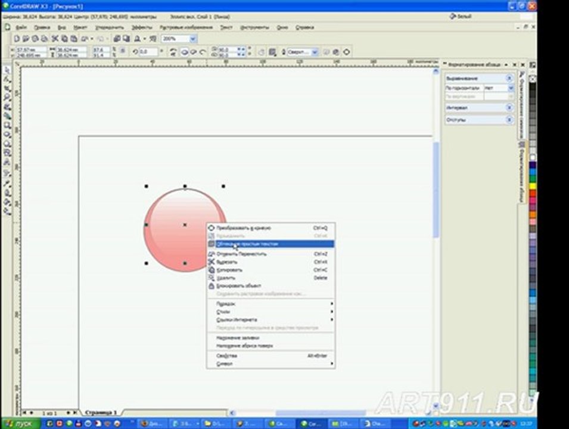Choose Блокировать объект in context menu

pos(270,286)
